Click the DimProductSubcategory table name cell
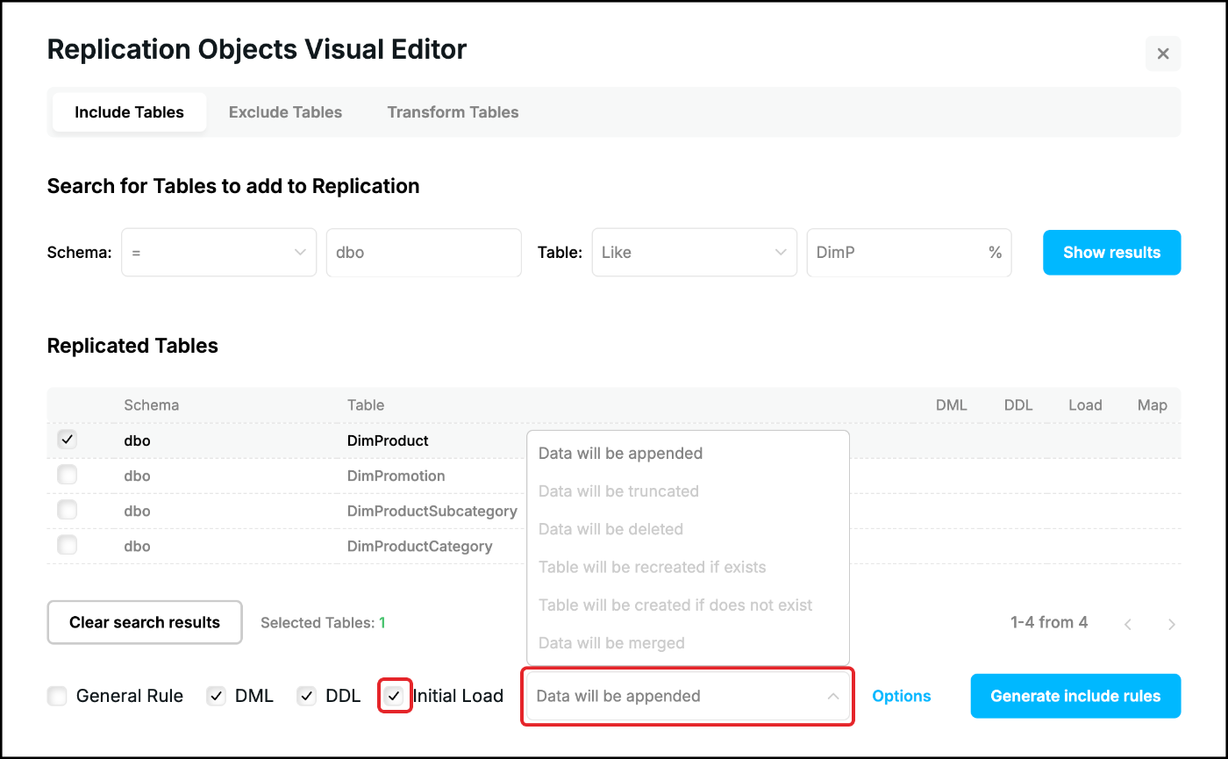 click(432, 511)
